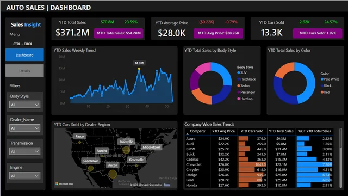
Task: Click the 14.9M peak point on weekly trend
Action: coord(139,69)
